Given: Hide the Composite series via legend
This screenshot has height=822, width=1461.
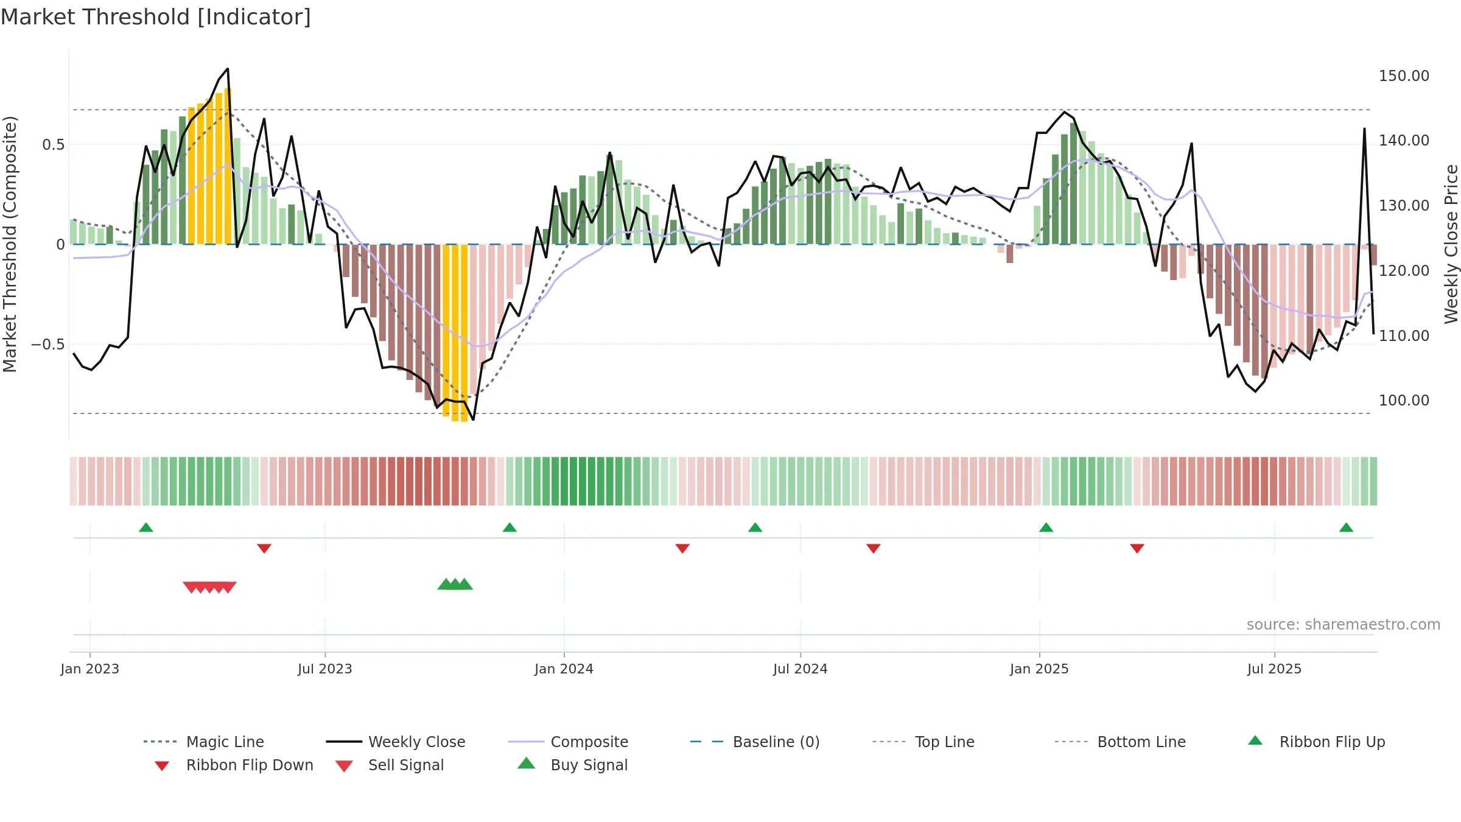Looking at the screenshot, I should click(568, 742).
